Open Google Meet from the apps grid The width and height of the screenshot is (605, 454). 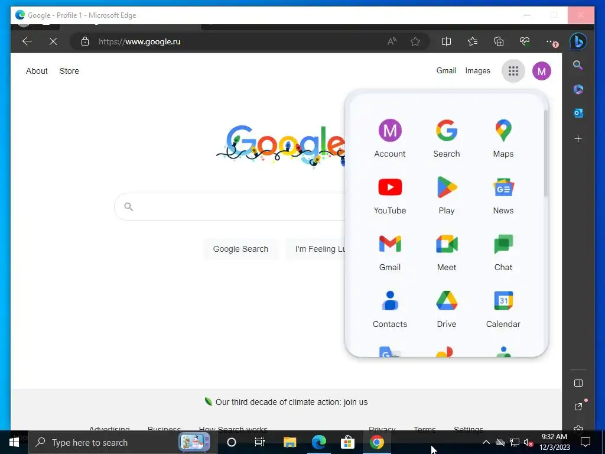point(447,252)
